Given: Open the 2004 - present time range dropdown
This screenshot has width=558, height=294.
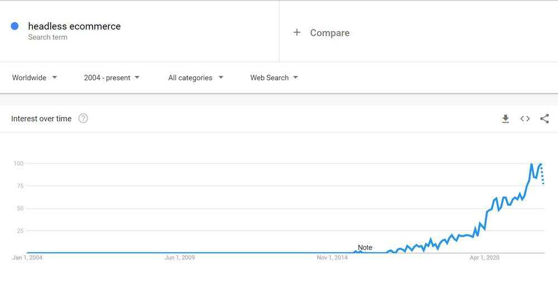Looking at the screenshot, I should [x=112, y=78].
